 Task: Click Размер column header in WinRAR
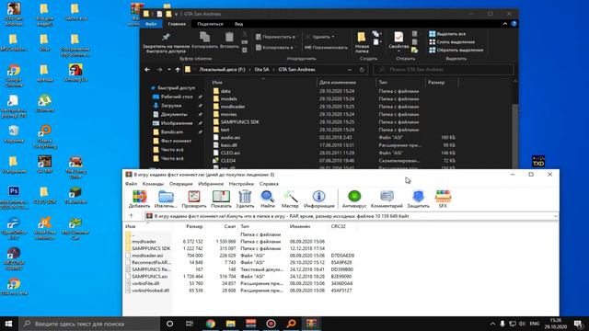(x=194, y=226)
